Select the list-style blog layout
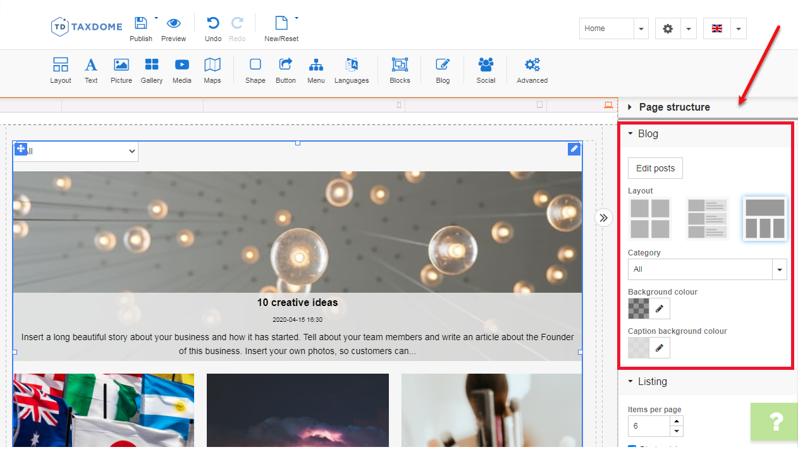This screenshot has width=798, height=459. pos(708,219)
